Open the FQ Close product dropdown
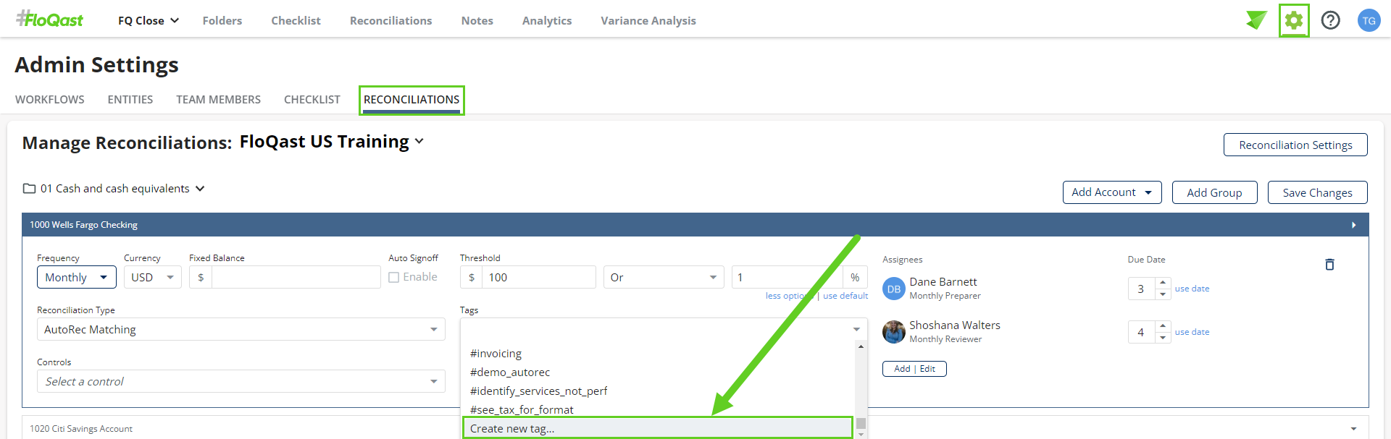Screen dimensions: 1391x439 (149, 21)
